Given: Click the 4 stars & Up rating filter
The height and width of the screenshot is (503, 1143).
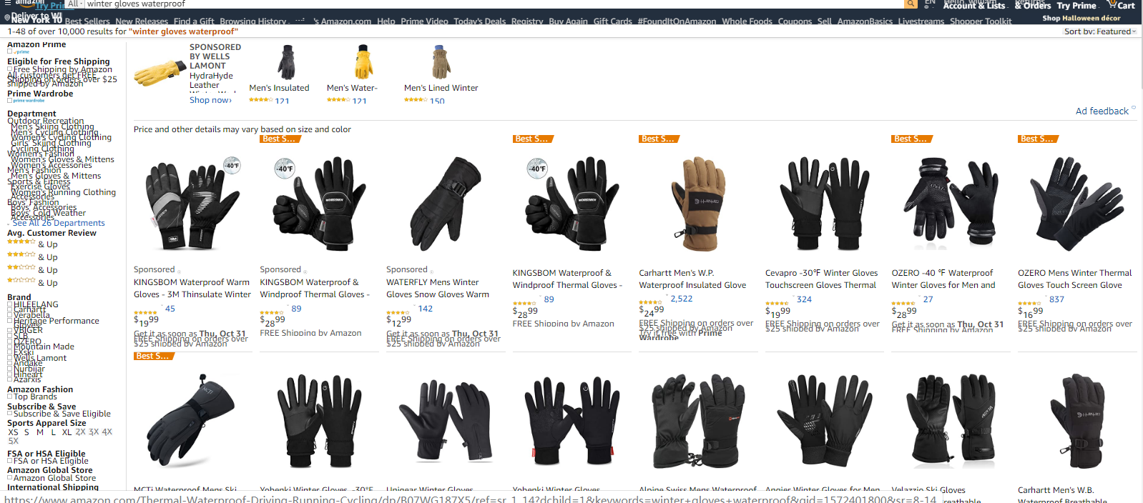Looking at the screenshot, I should click(x=32, y=244).
